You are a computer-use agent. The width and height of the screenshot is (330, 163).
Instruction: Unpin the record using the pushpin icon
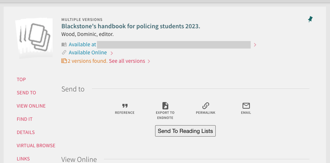coord(310,19)
